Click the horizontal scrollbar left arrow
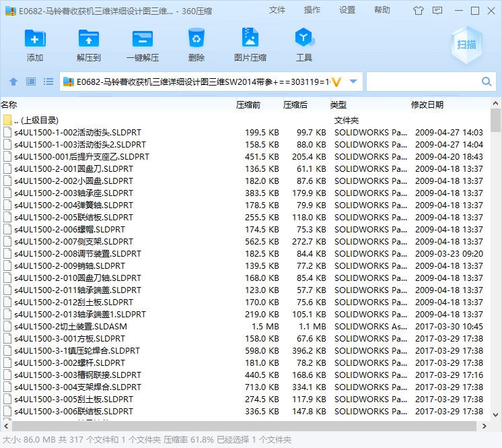The height and width of the screenshot is (448, 502). pyautogui.click(x=6, y=426)
